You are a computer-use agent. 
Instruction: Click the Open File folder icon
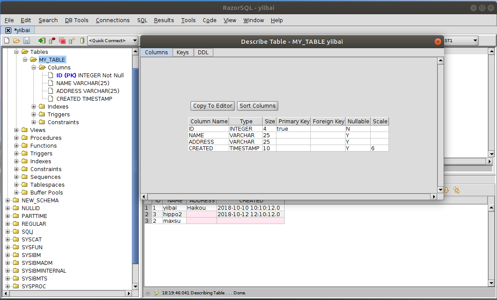point(16,40)
